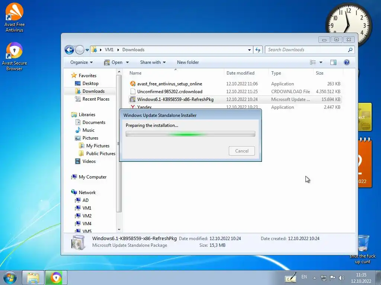
Task: Open the Documents library
Action: click(90, 122)
